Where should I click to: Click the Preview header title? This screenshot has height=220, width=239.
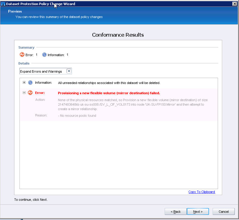point(15,11)
